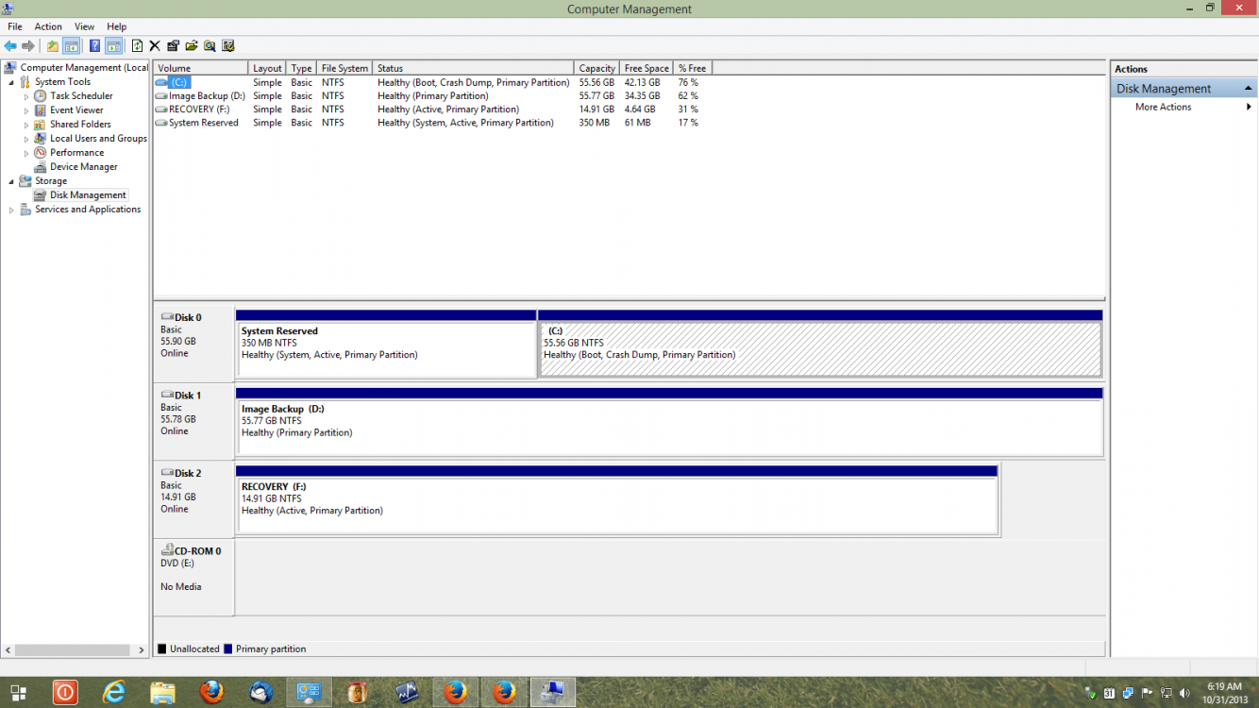The image size is (1259, 708).
Task: Toggle Show/Hide Action Pane toolbar button
Action: (x=113, y=45)
